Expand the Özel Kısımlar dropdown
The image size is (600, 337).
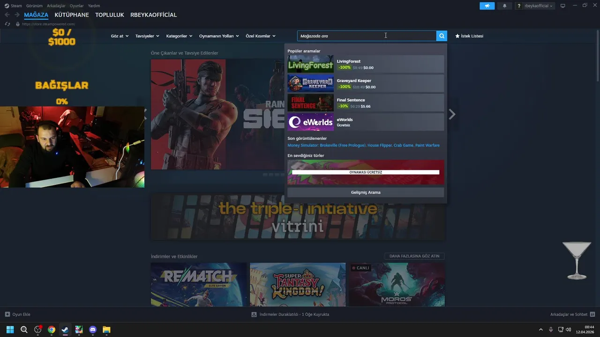point(261,36)
